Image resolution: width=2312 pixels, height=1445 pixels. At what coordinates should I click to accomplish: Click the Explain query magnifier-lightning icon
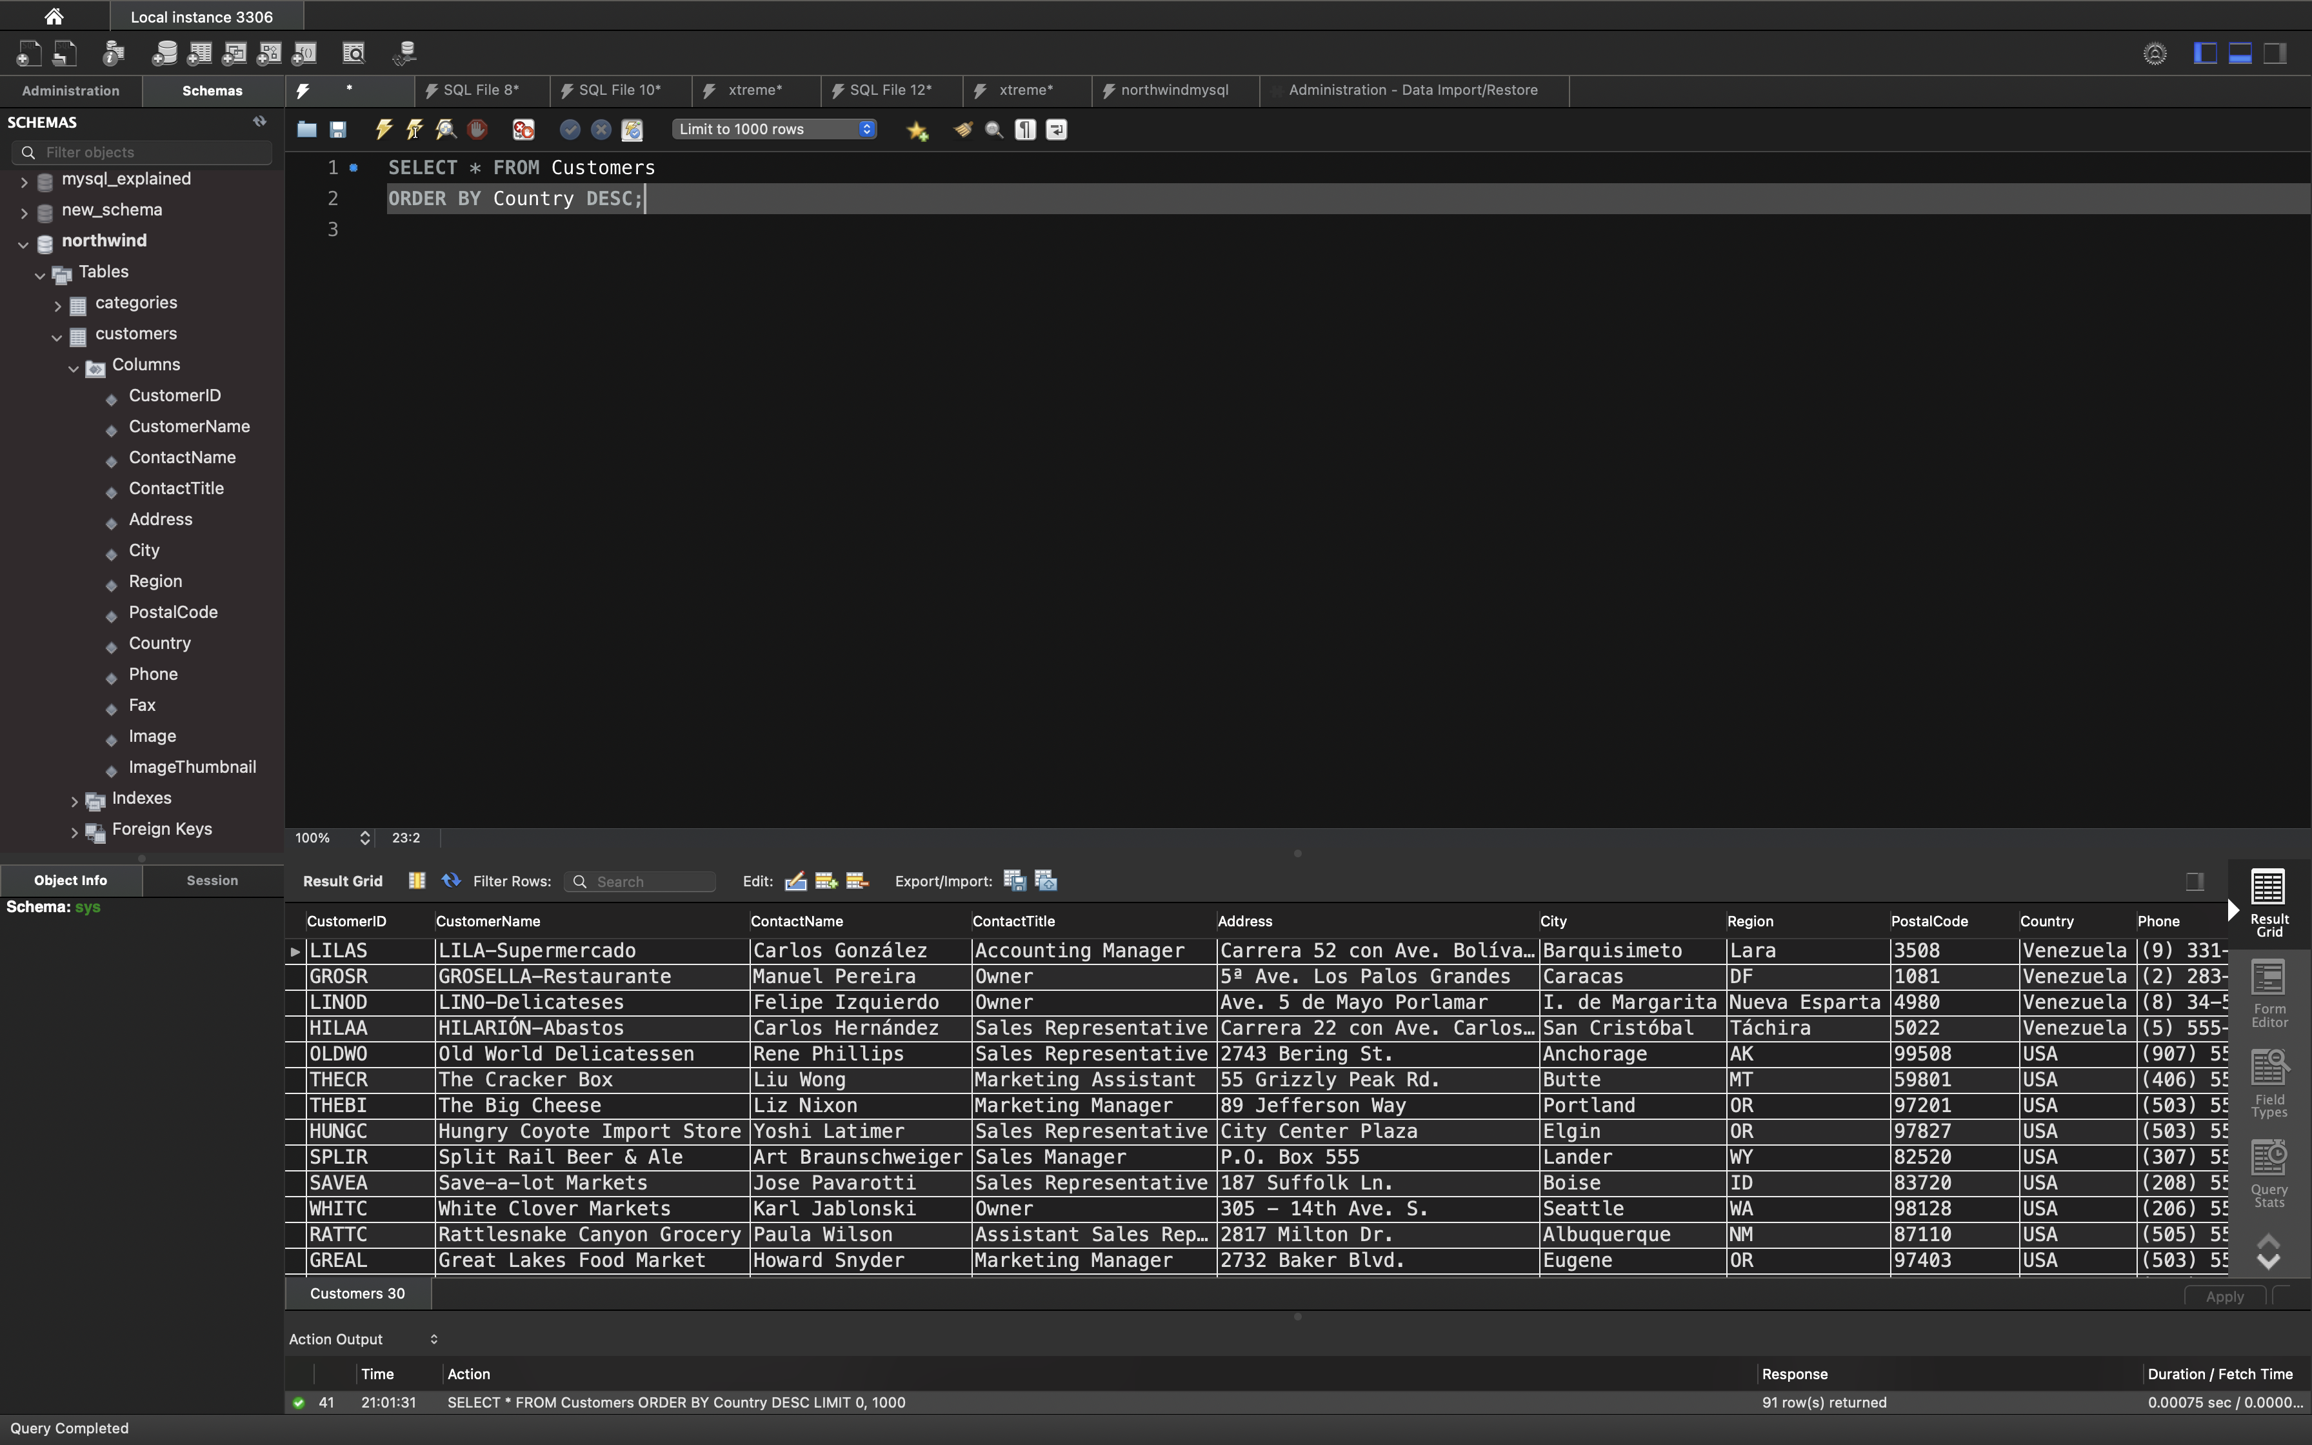click(x=446, y=129)
